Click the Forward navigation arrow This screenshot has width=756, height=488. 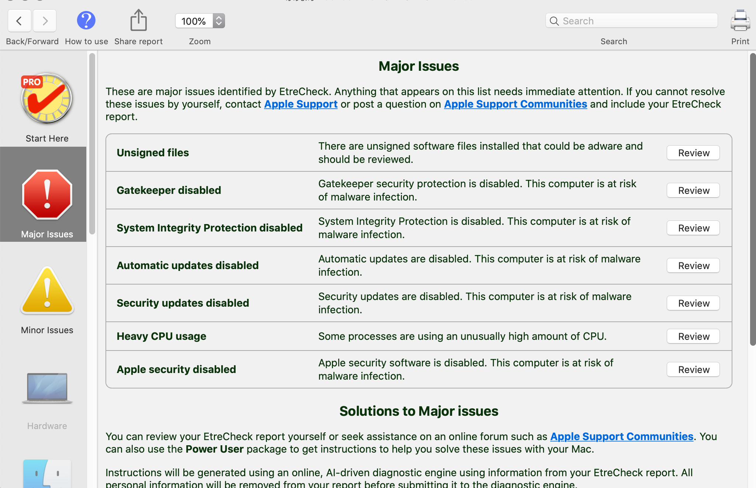(x=45, y=21)
